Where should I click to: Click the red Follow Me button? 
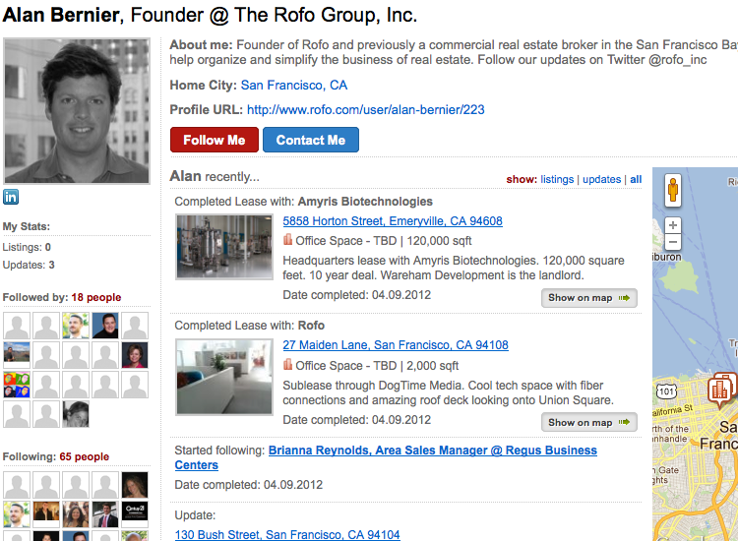[215, 140]
